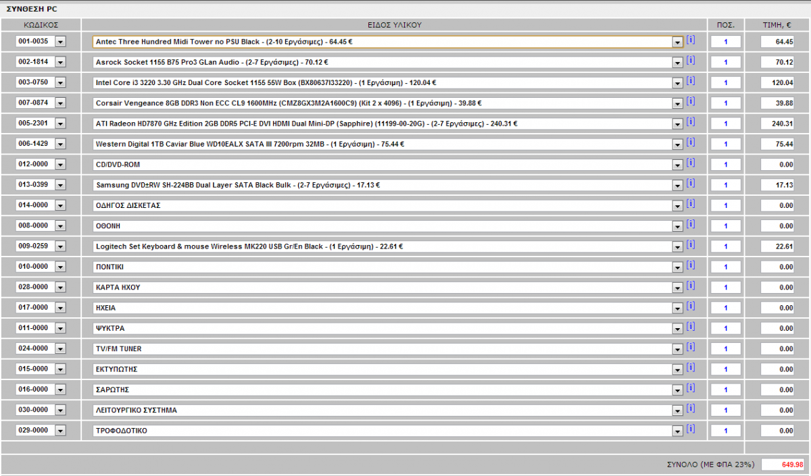Expand the TV/FM TUNER product dropdown
This screenshot has width=811, height=476.
(677, 348)
